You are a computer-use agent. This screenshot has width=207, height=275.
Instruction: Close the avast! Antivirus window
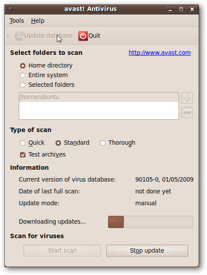192,9
